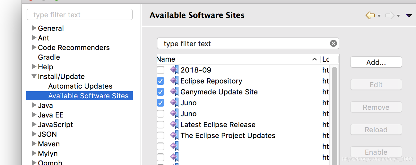Click the Edit button
The width and height of the screenshot is (416, 165).
tap(376, 85)
